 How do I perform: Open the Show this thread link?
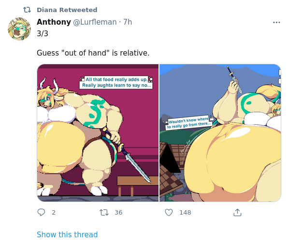pyautogui.click(x=67, y=234)
